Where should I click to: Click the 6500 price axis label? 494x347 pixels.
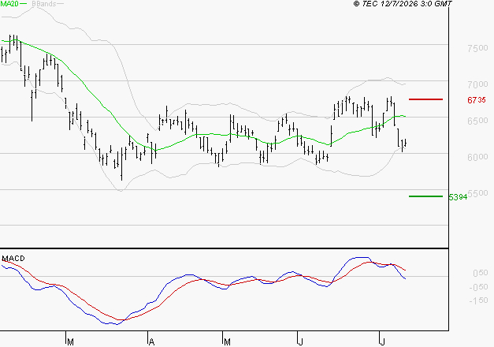click(x=477, y=121)
